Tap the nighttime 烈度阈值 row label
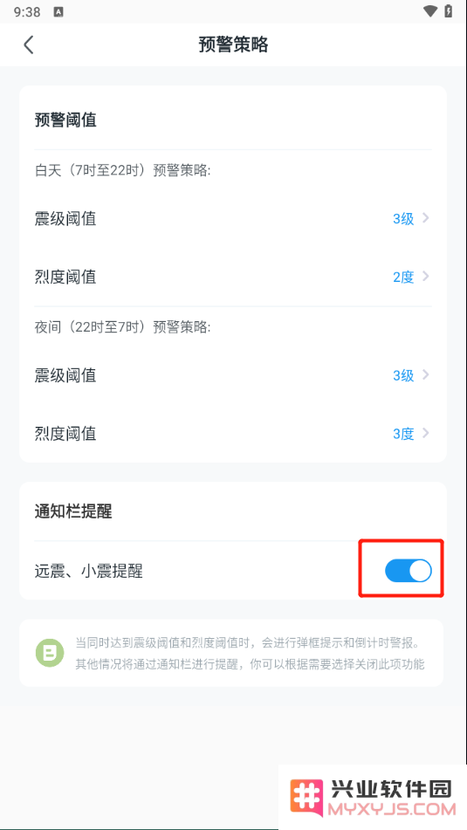Image resolution: width=467 pixels, height=830 pixels. coord(65,434)
